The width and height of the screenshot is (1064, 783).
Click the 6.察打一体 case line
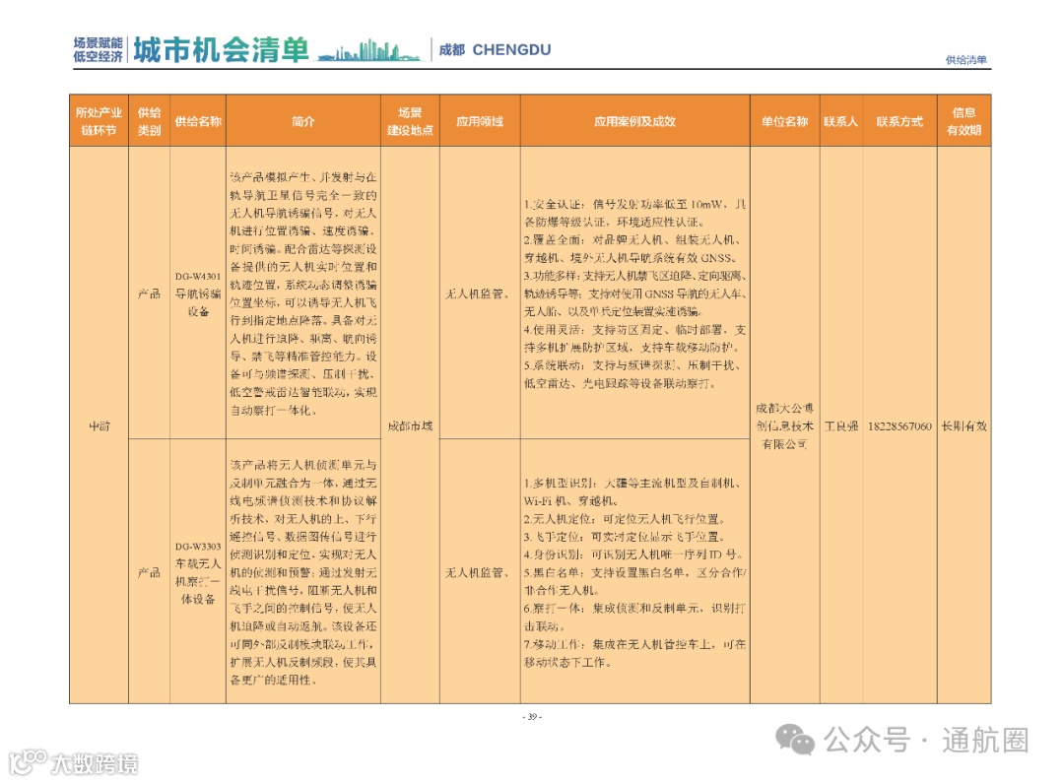(x=635, y=618)
